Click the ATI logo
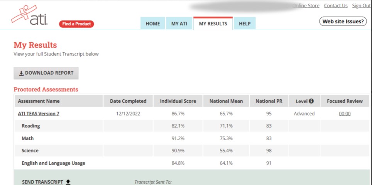This screenshot has height=185, width=372. [29, 15]
